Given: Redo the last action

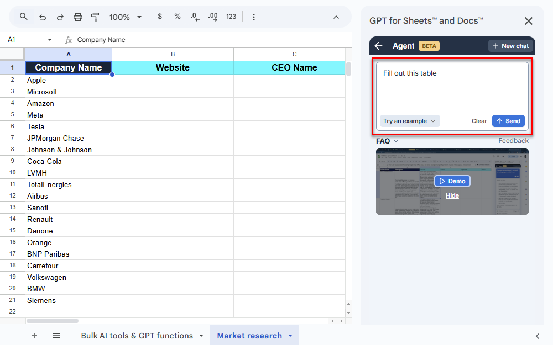Looking at the screenshot, I should tap(60, 17).
